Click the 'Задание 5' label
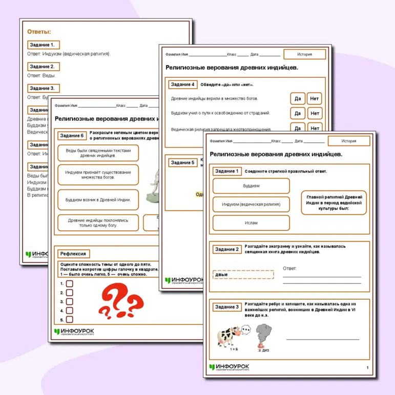The width and height of the screenshot is (395, 395). point(182,162)
